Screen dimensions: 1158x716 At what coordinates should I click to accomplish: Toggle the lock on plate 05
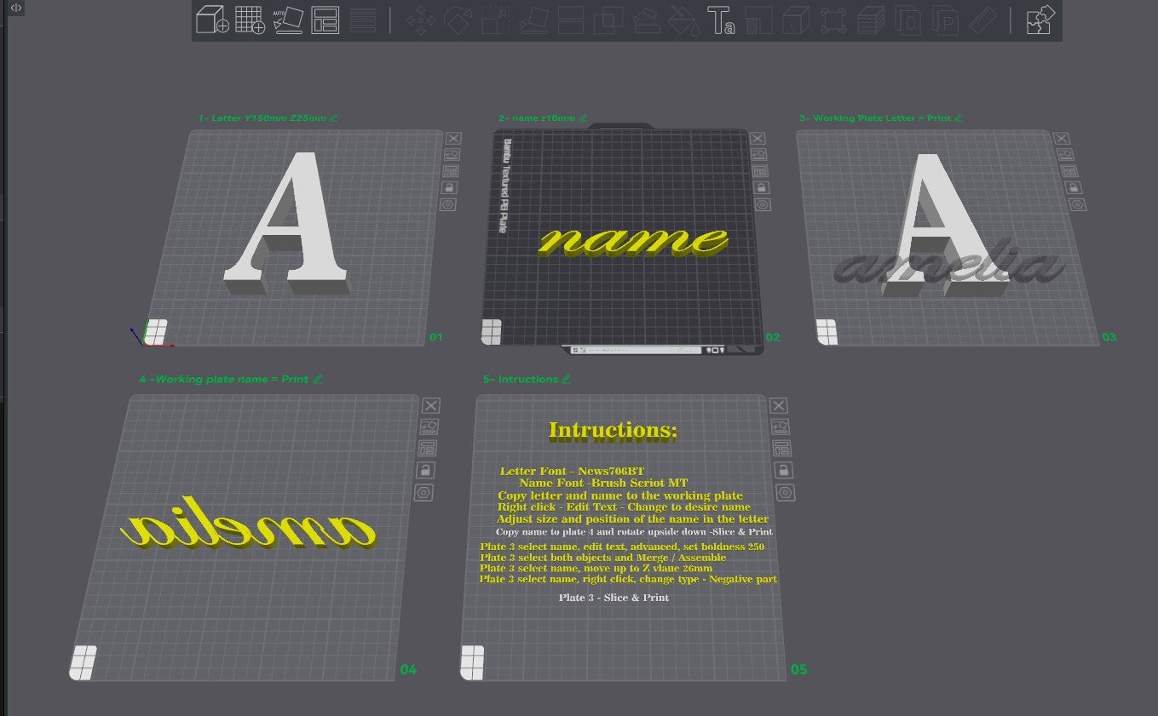click(783, 470)
